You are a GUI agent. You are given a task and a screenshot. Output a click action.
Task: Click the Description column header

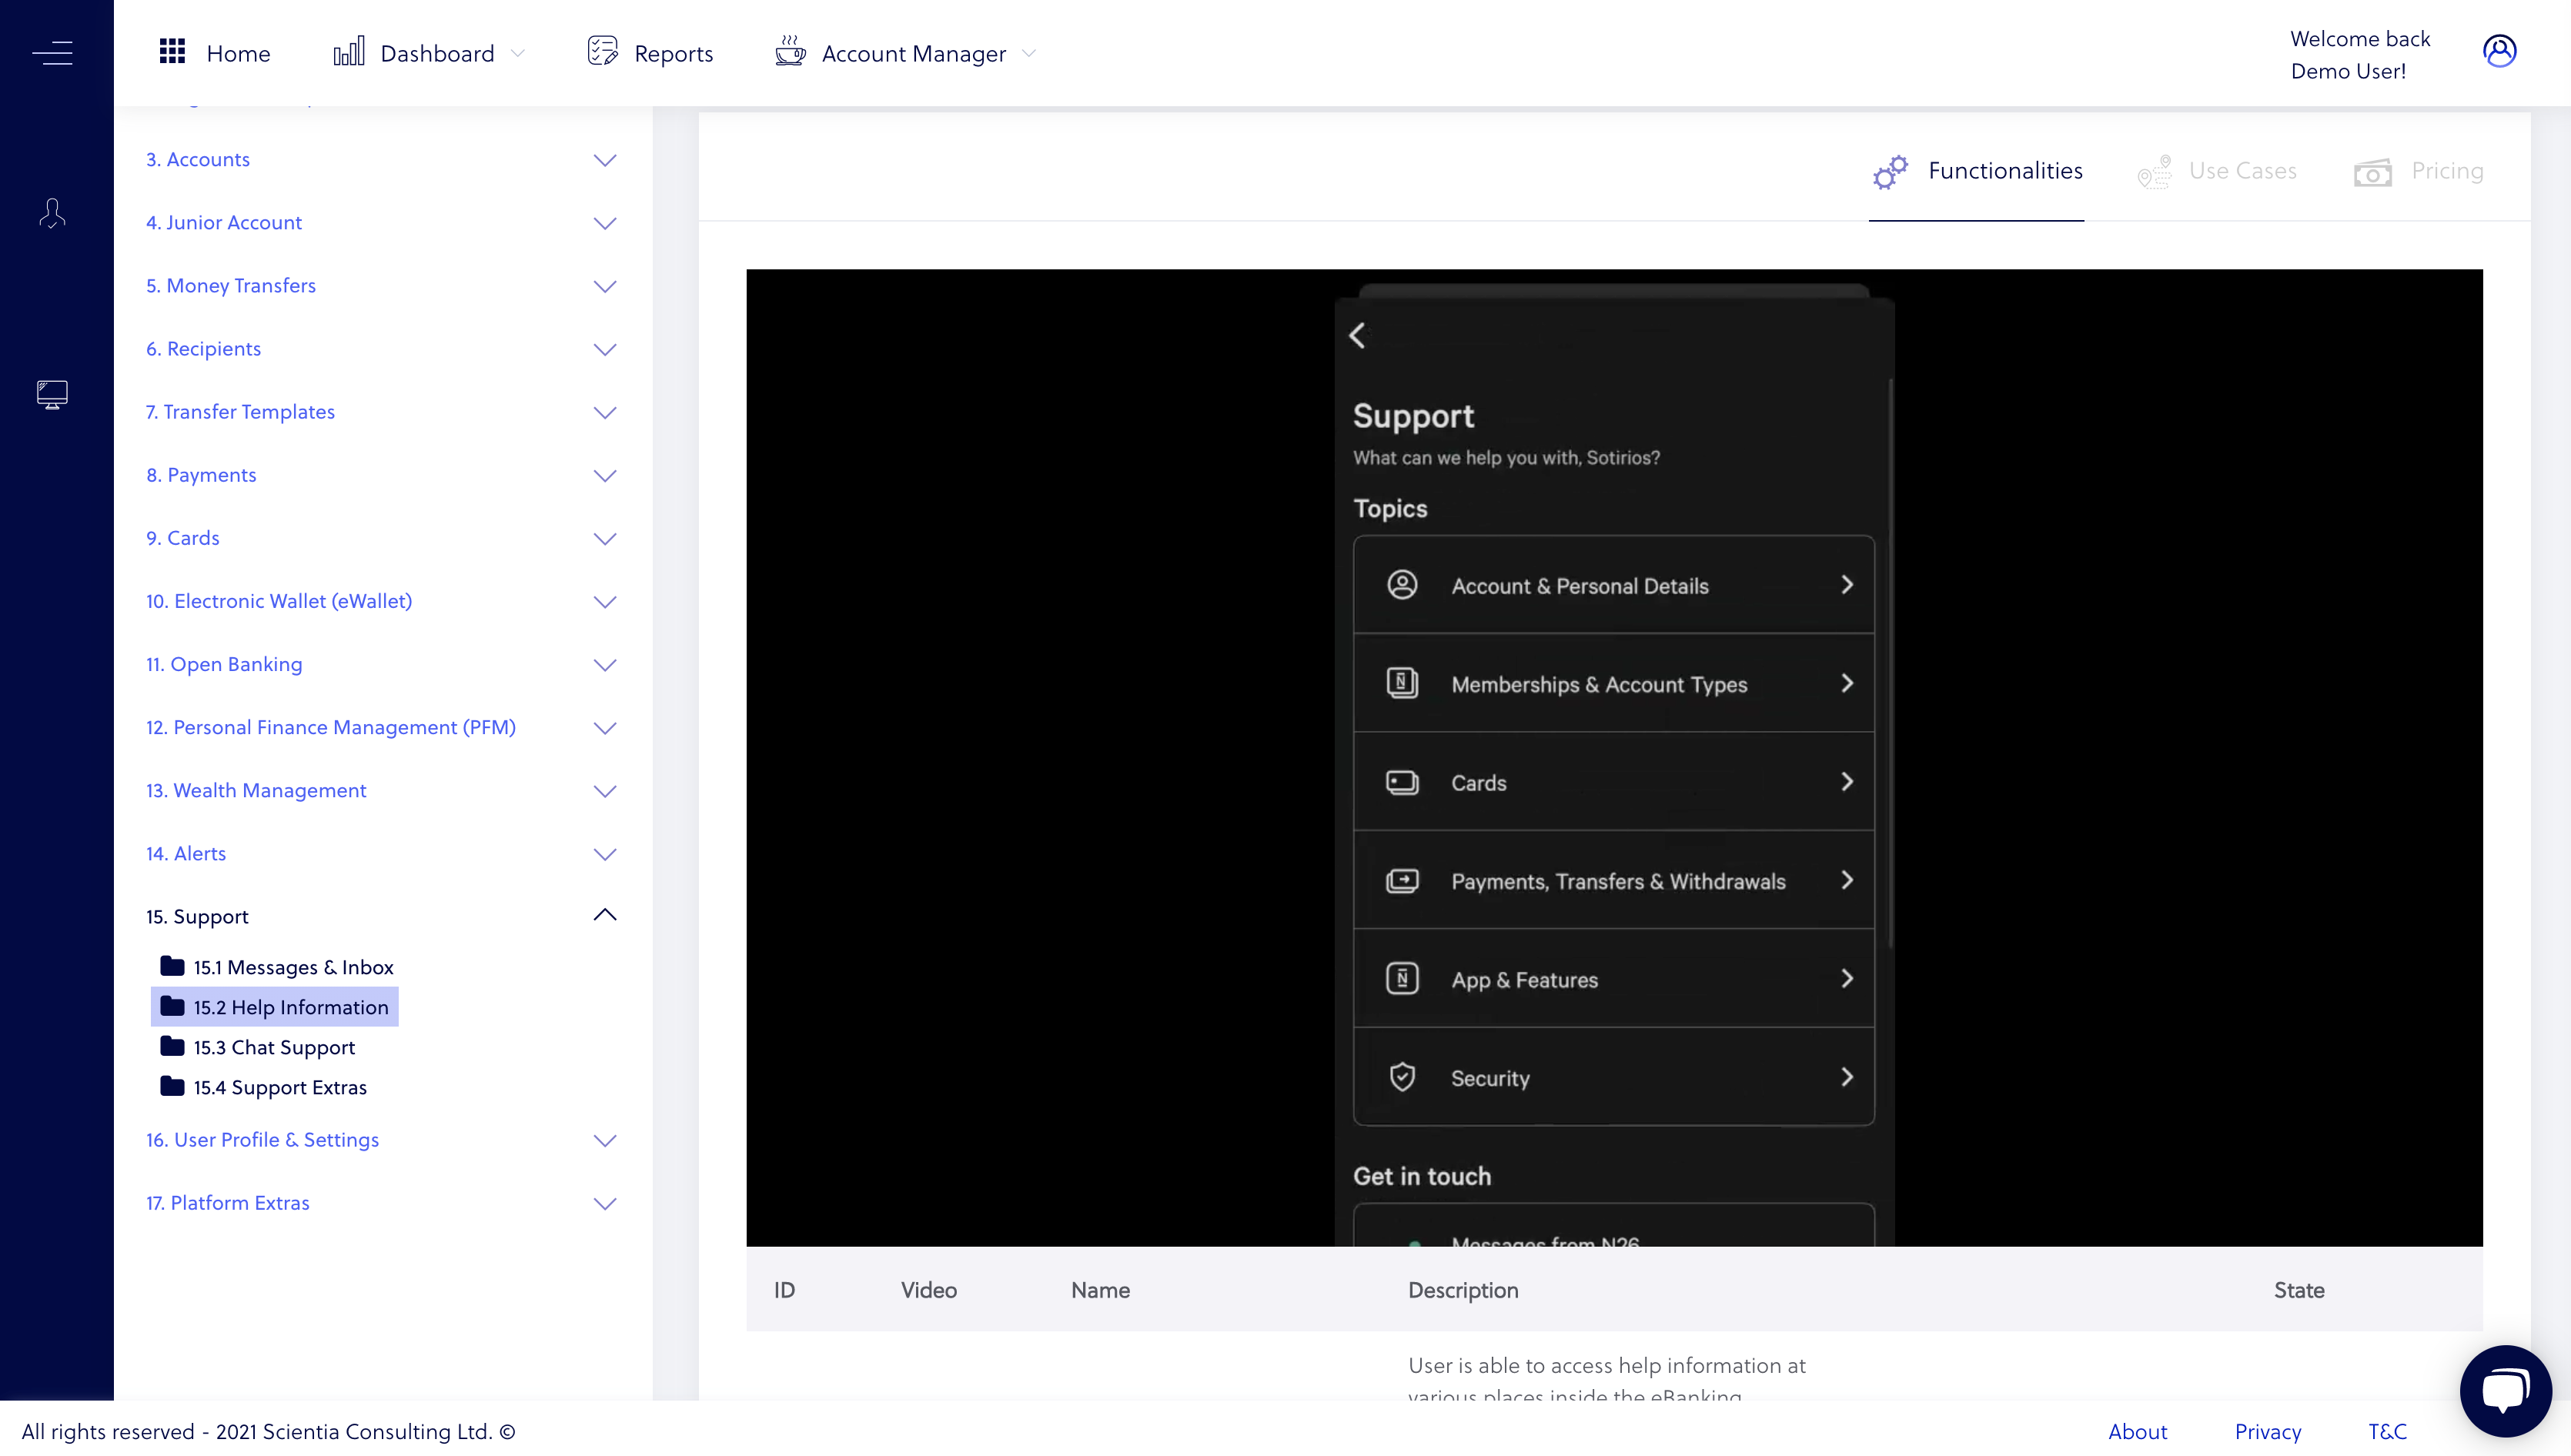1463,1290
